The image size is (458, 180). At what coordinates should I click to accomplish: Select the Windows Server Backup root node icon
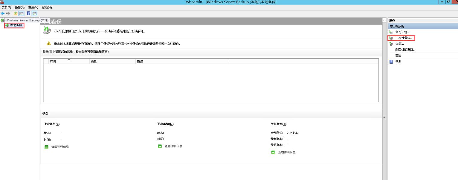click(2, 20)
